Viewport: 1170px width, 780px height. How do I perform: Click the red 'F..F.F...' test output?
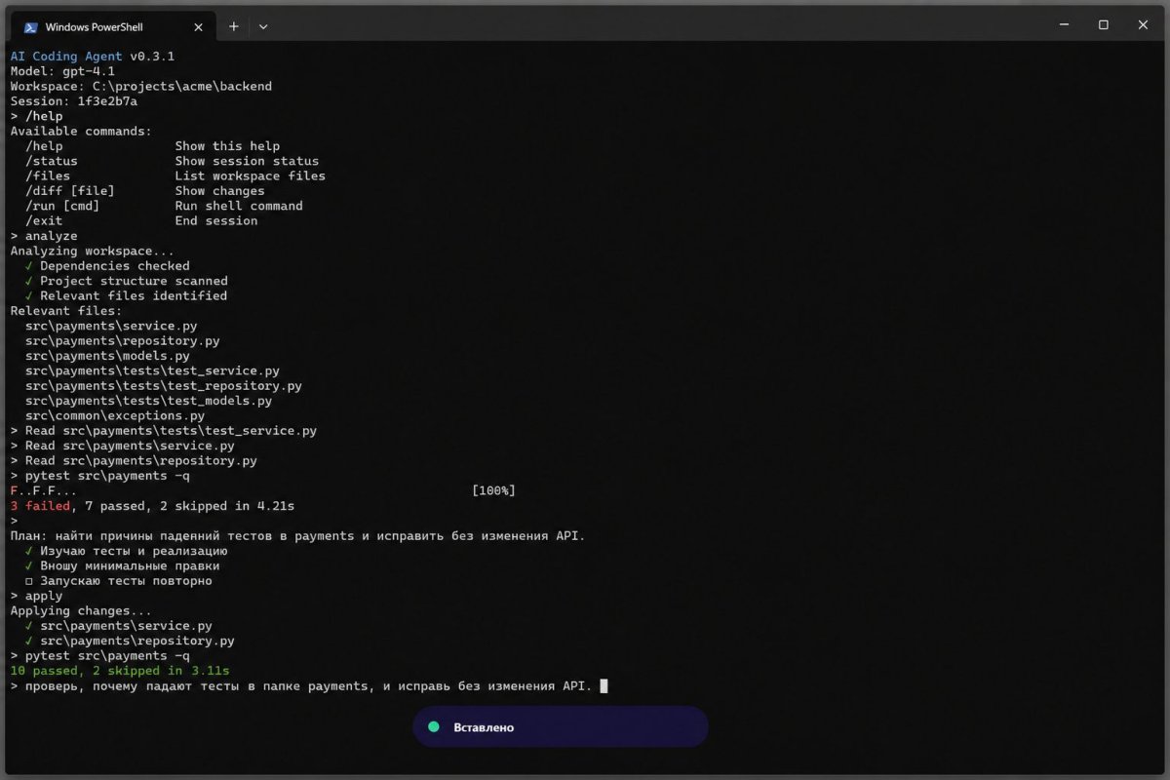pyautogui.click(x=44, y=490)
